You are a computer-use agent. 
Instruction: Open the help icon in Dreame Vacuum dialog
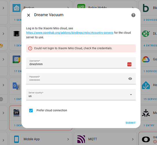133,15
